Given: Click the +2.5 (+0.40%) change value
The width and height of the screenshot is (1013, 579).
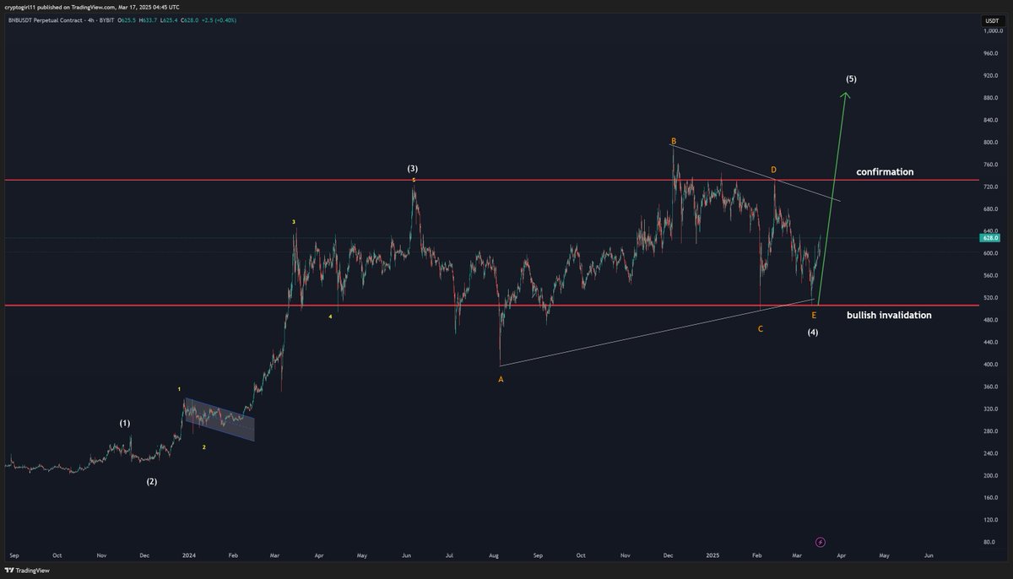Looking at the screenshot, I should pos(221,19).
